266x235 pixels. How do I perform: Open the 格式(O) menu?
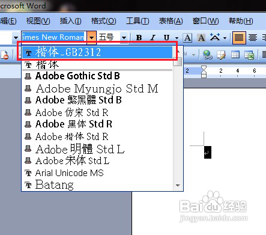point(103,21)
